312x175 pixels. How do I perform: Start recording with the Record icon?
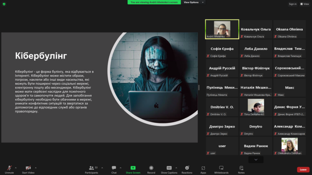tap(151, 168)
